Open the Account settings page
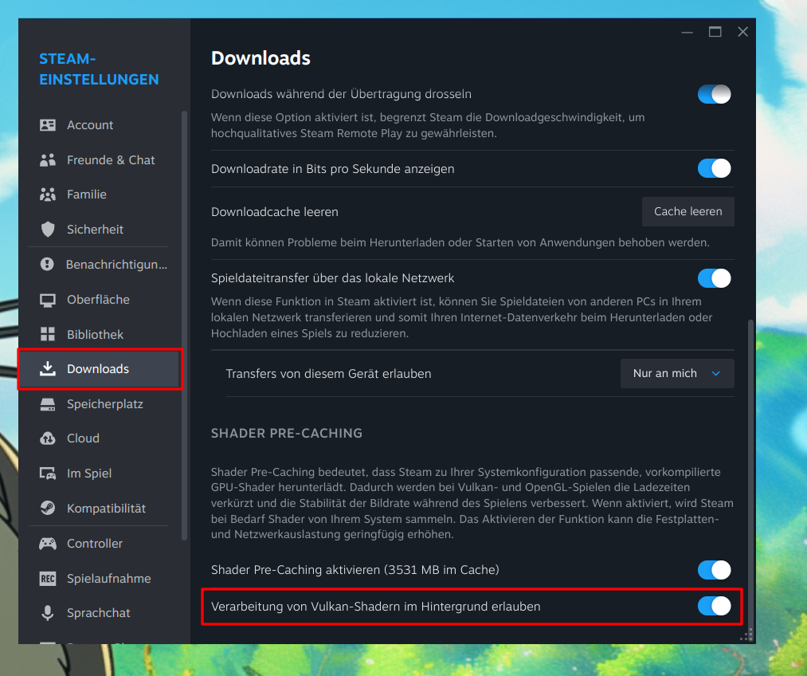This screenshot has width=807, height=676. coord(99,125)
